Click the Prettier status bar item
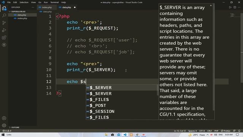 pyautogui.click(x=226, y=131)
